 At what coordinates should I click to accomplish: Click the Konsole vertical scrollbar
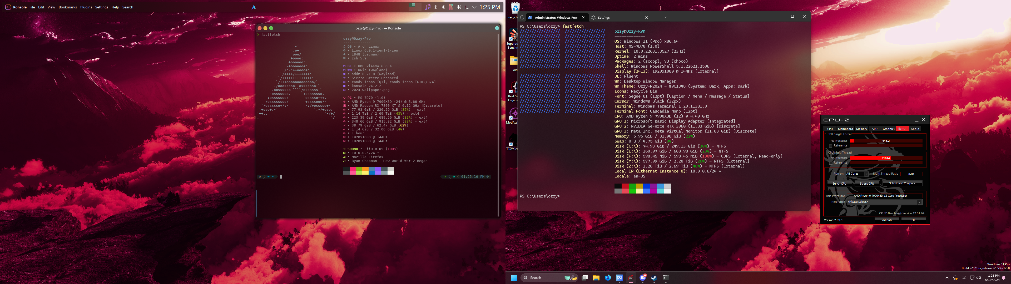tap(498, 125)
